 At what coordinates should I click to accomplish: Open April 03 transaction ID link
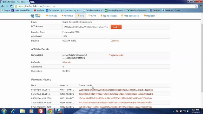[116, 94]
